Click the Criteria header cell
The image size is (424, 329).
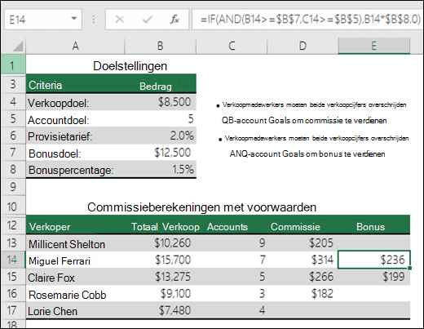75,85
